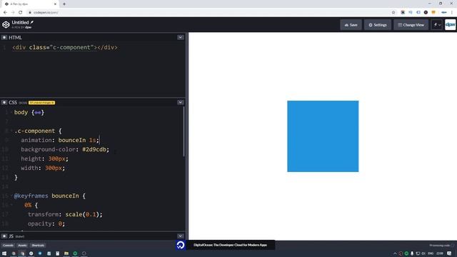457x257 pixels.
Task: Click the taskbar clock
Action: 440,253
